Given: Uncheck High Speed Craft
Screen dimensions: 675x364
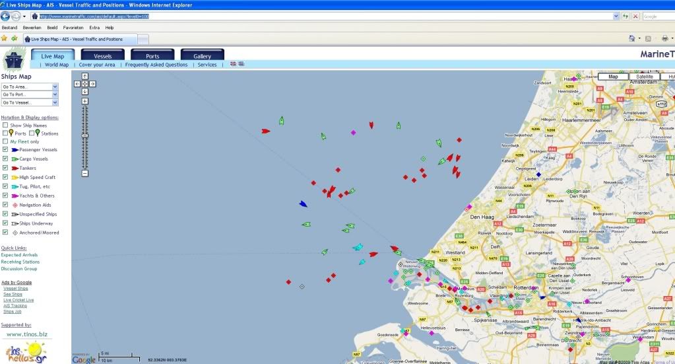Looking at the screenshot, I should click(x=5, y=177).
